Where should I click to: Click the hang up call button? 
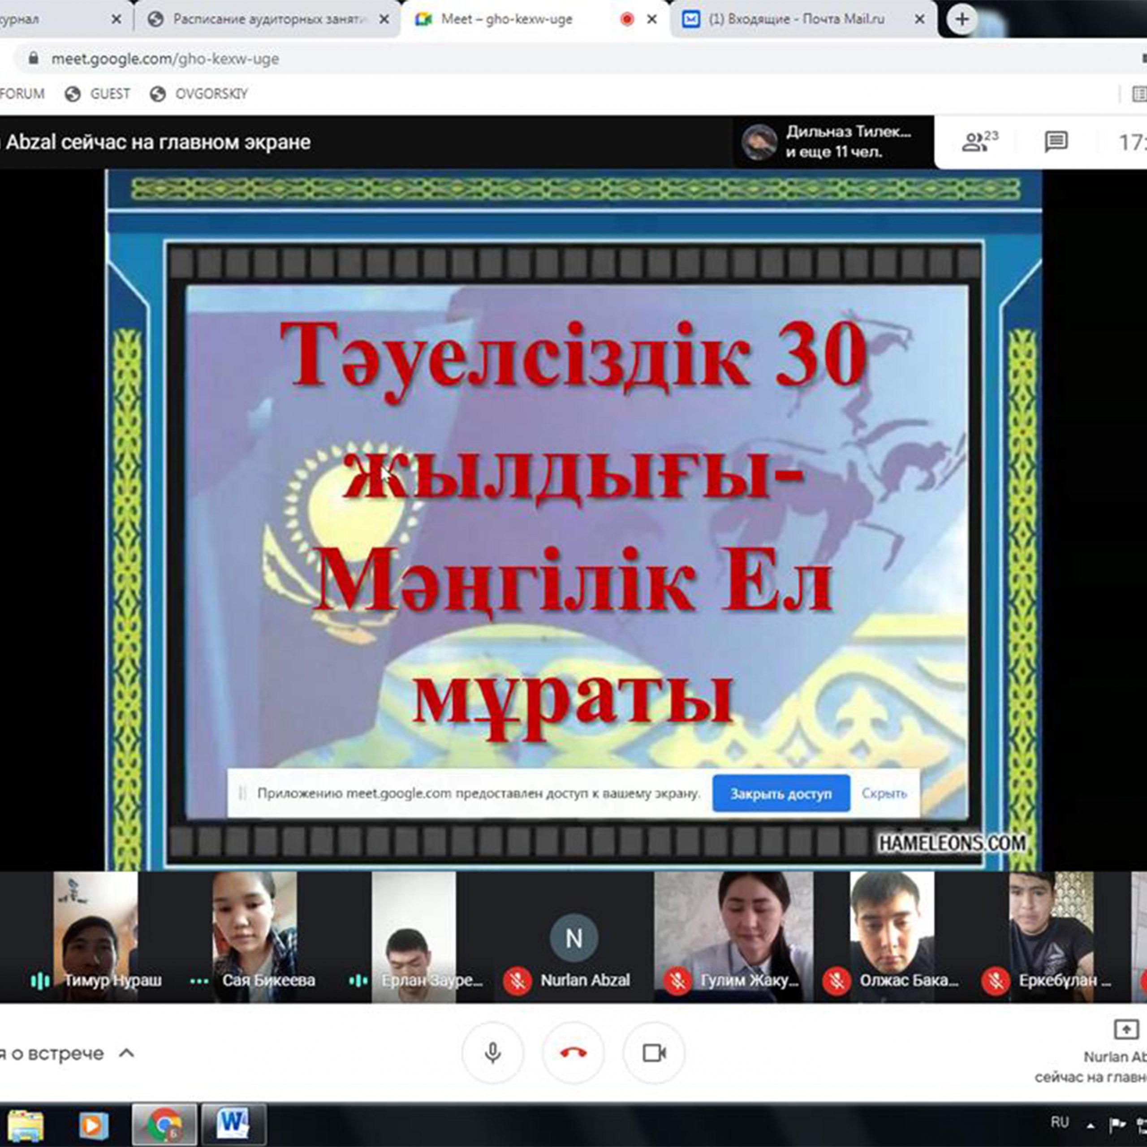(573, 1052)
